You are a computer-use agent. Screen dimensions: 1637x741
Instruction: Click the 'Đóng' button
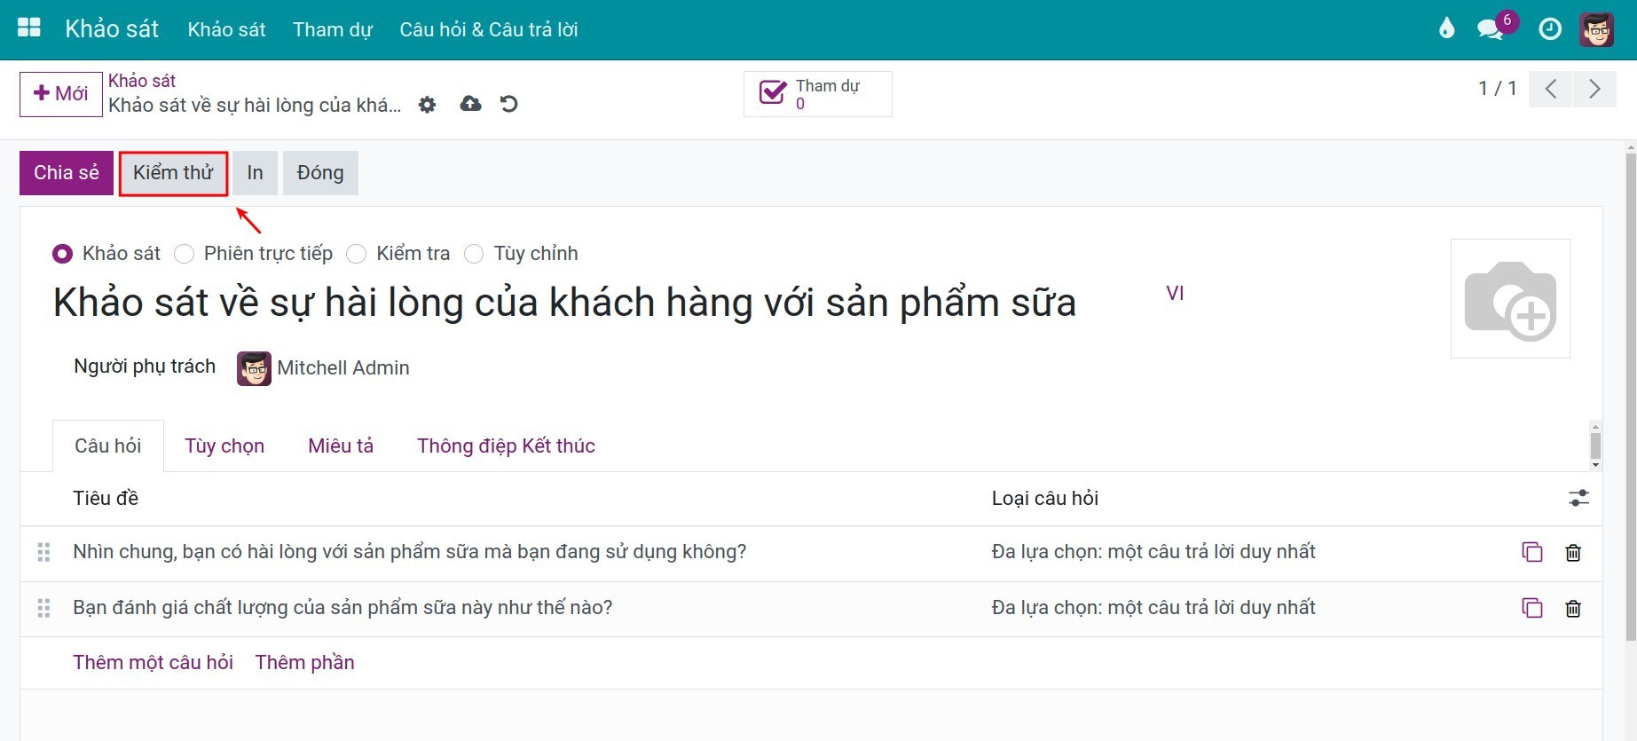pos(320,173)
